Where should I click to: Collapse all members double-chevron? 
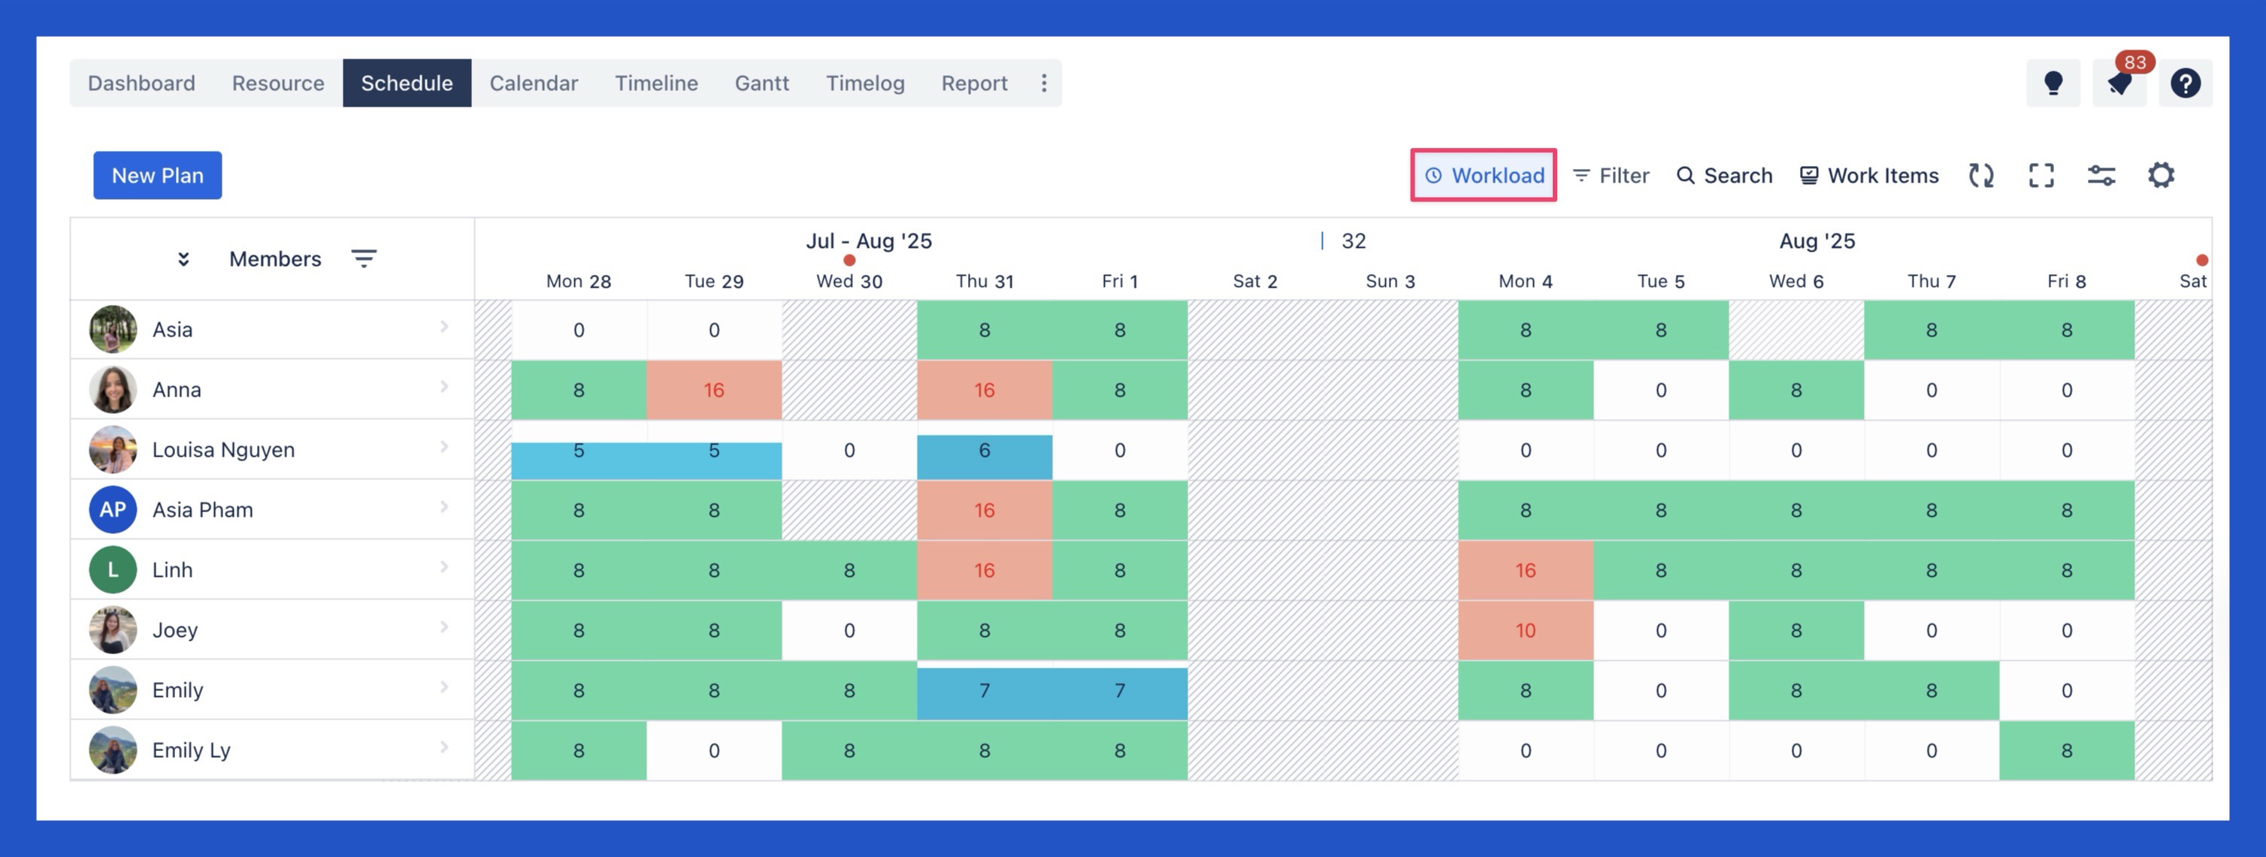(x=184, y=258)
